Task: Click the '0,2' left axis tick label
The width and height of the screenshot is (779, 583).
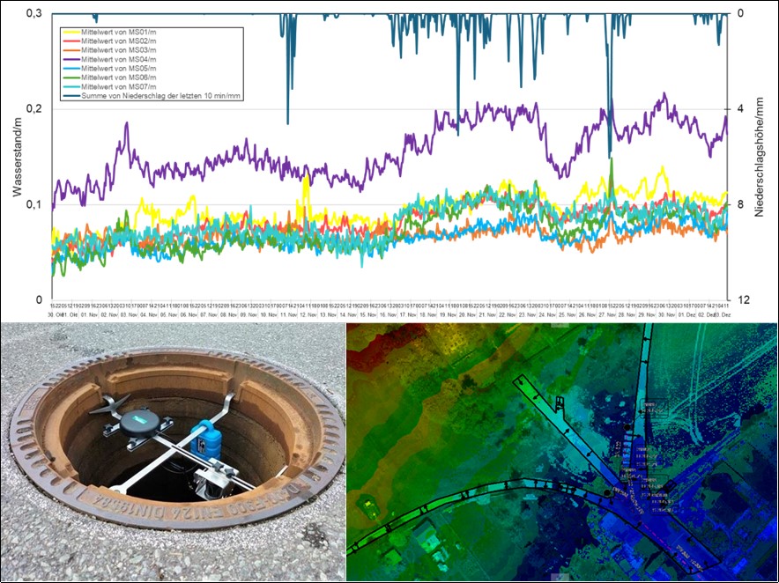Action: [x=33, y=109]
